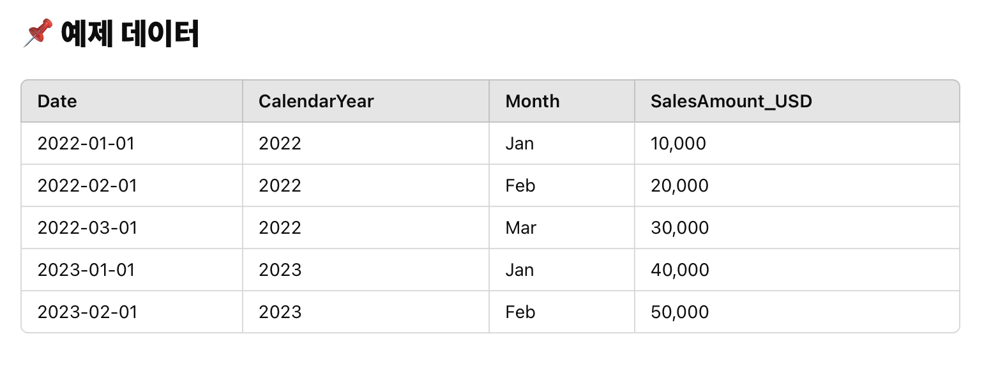Click the Month column header
This screenshot has height=373, width=991.
coord(533,101)
